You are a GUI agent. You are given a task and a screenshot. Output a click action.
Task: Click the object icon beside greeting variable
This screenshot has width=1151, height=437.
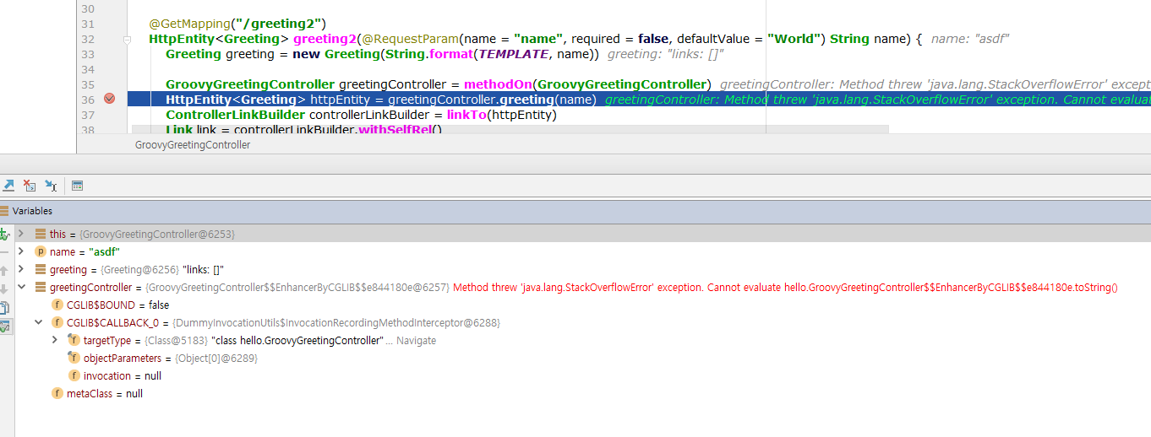click(x=41, y=269)
